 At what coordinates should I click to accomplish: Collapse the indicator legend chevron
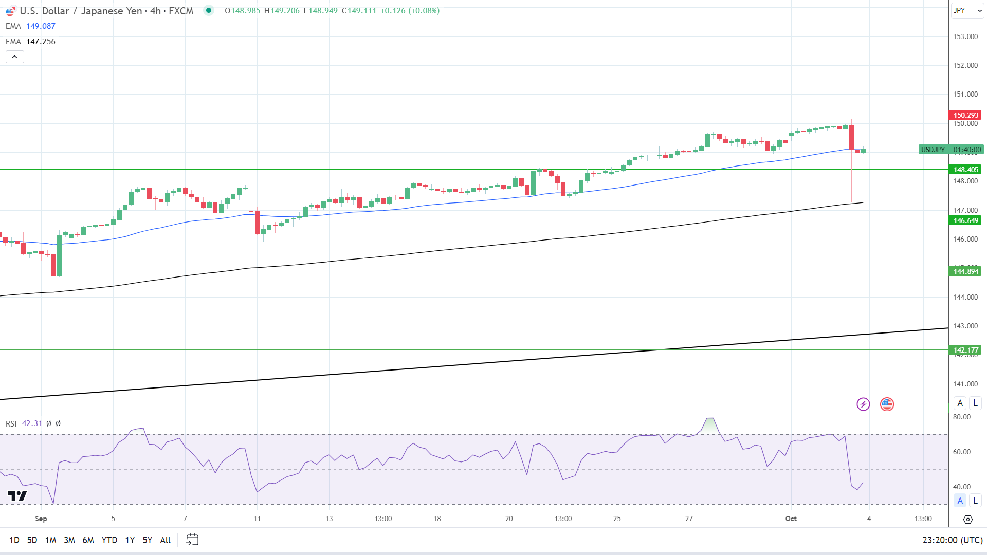click(x=15, y=57)
